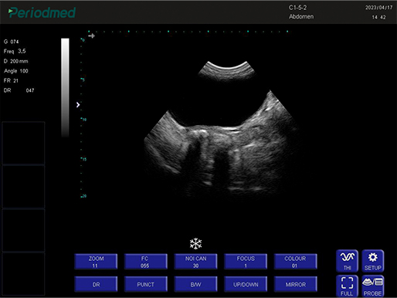Click the focus position arrow marker
This screenshot has height=298, width=397.
click(78, 105)
